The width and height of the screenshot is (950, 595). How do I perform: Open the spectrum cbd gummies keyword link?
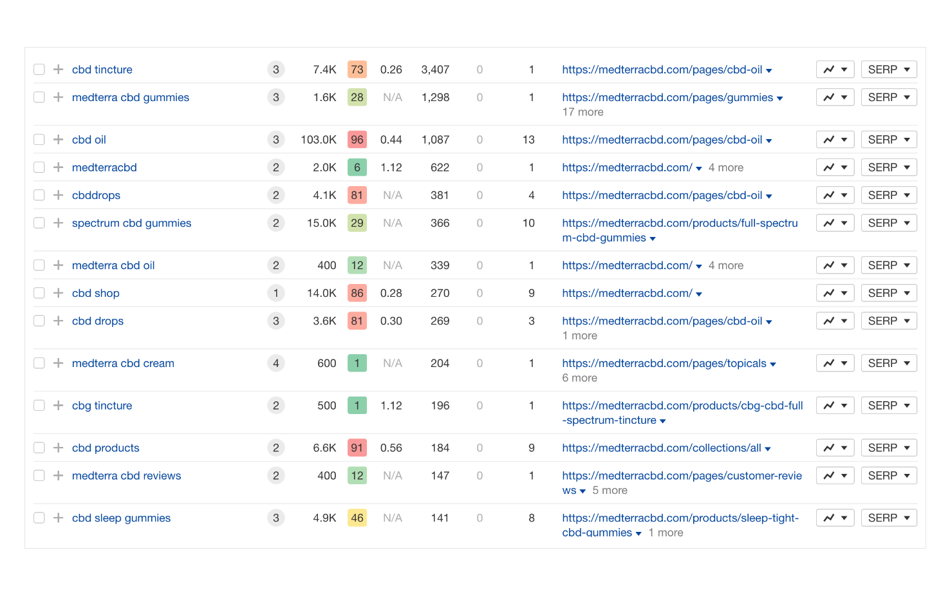pos(132,223)
